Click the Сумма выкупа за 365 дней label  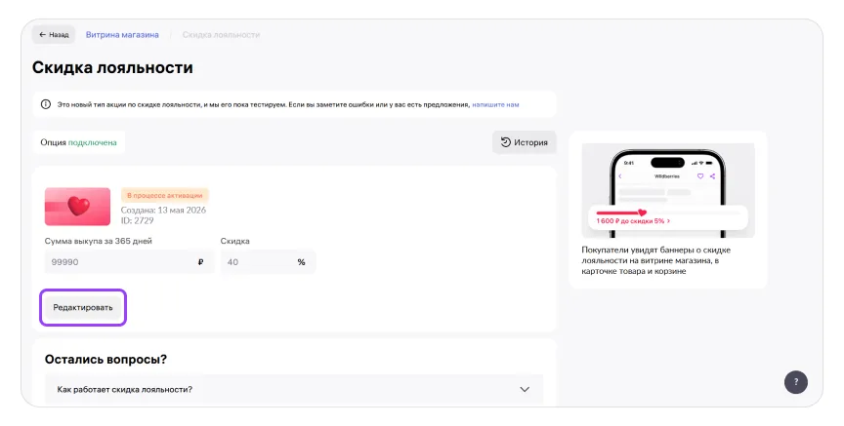coord(99,241)
